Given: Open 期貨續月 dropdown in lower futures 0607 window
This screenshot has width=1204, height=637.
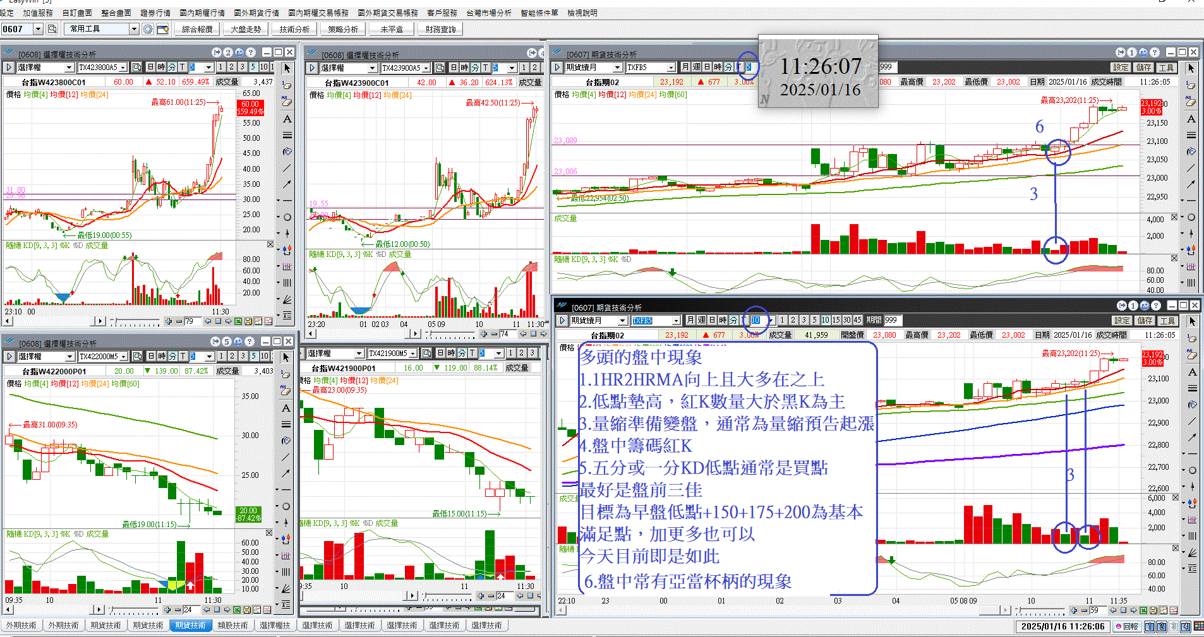Looking at the screenshot, I should point(622,321).
